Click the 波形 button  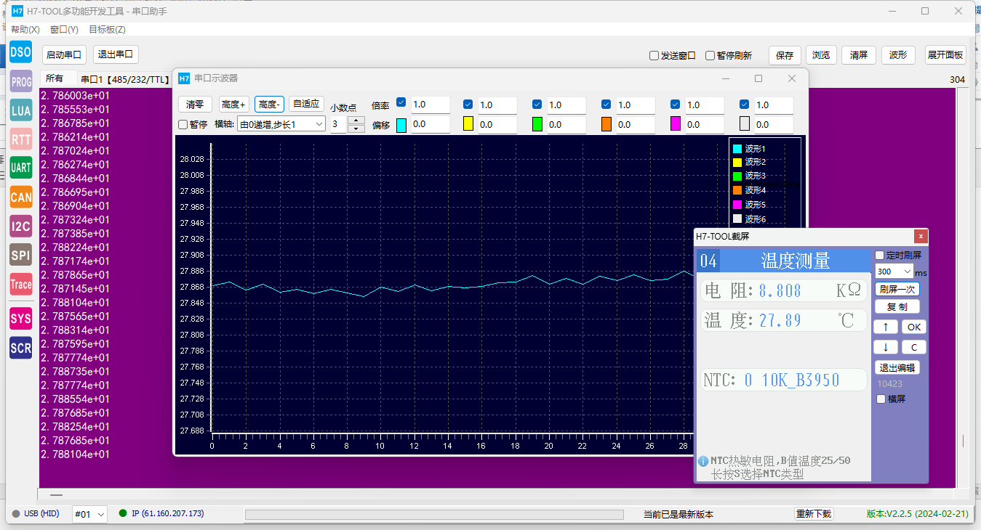pyautogui.click(x=899, y=55)
